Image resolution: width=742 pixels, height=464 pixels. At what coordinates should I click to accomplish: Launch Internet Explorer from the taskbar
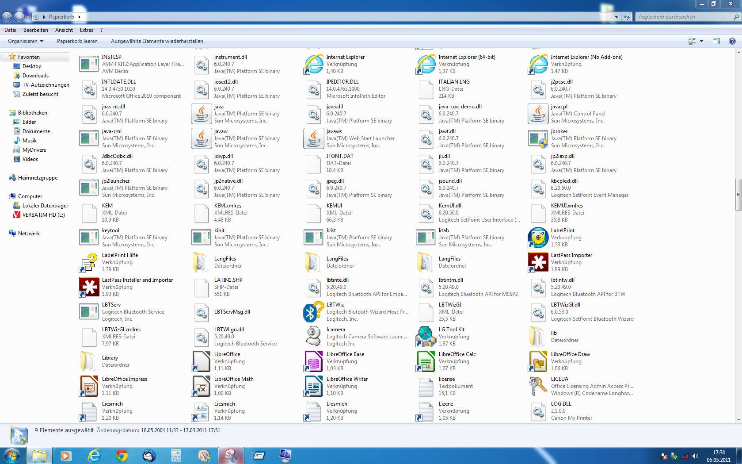pos(94,456)
